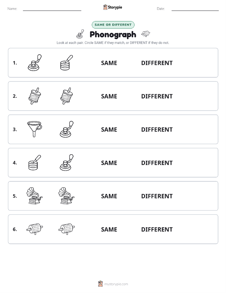Click the SAME OR DIFFERENT badge

coord(113,25)
